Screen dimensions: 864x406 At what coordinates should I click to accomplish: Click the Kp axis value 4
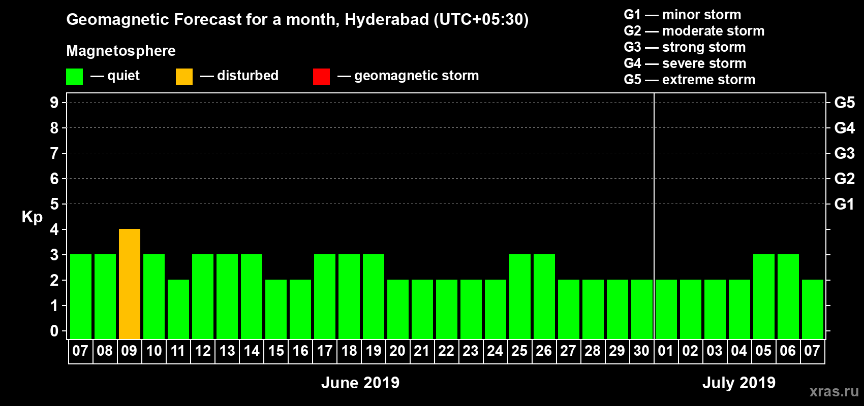click(x=54, y=229)
